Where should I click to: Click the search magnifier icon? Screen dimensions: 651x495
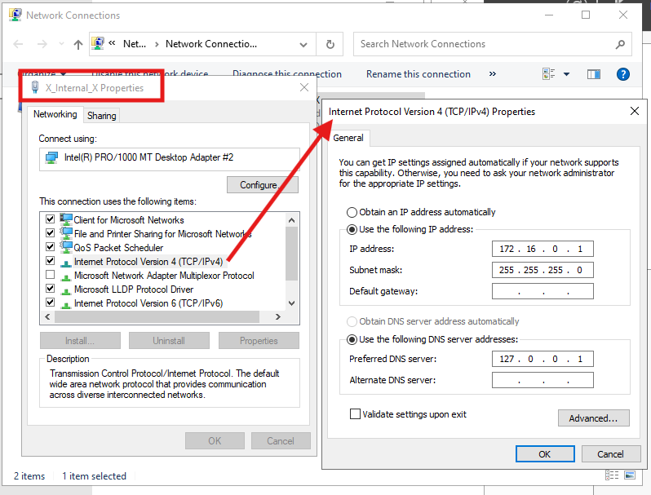pyautogui.click(x=620, y=44)
